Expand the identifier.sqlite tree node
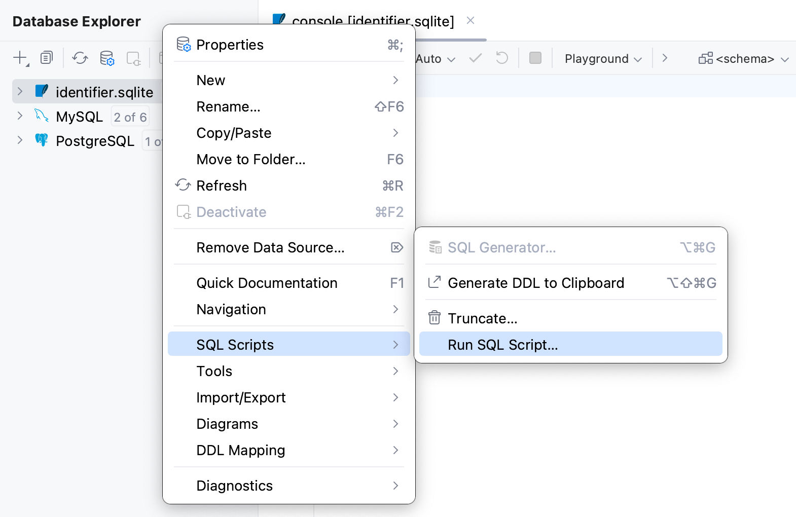 [x=20, y=91]
